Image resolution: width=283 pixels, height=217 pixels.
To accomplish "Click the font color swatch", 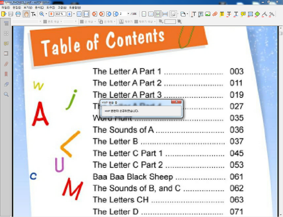I will 45,22.
